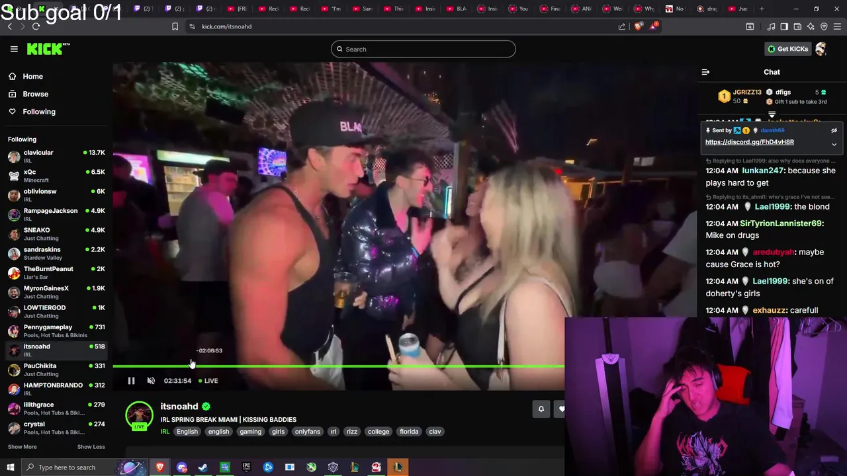Unmute the stream audio
Image resolution: width=847 pixels, height=476 pixels.
coord(151,381)
